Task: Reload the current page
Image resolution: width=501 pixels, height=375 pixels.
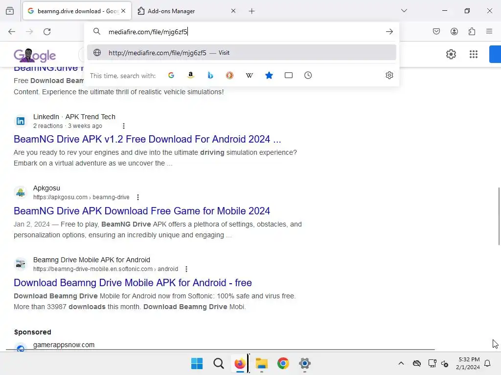Action: 47,32
